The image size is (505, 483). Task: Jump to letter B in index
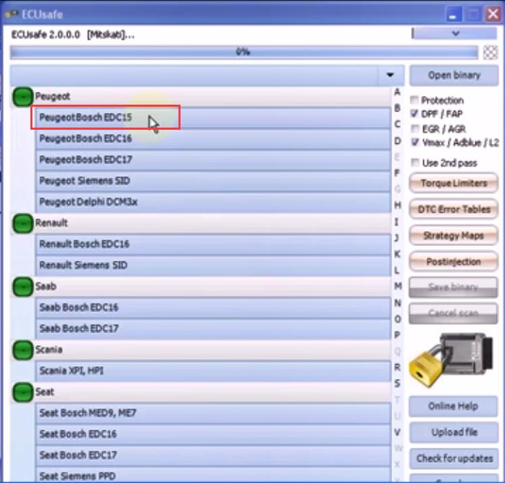tap(398, 108)
